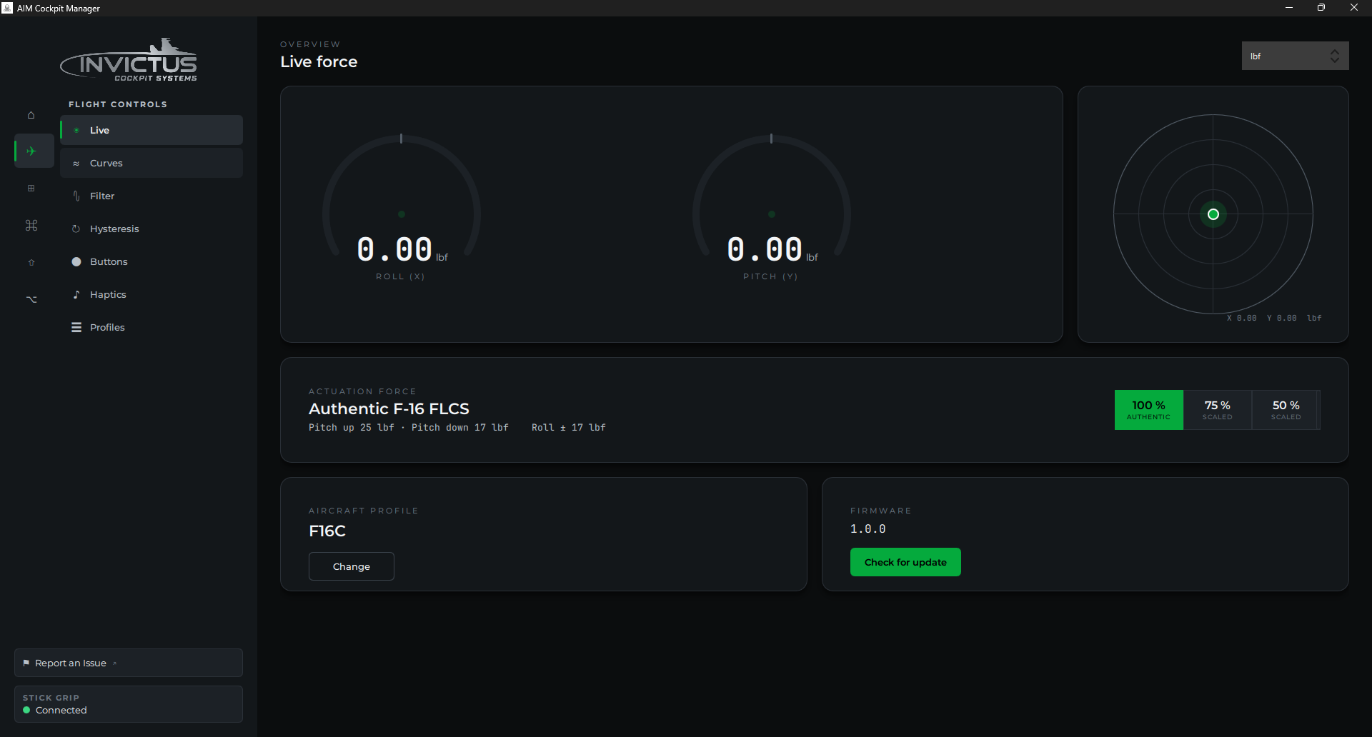Image resolution: width=1372 pixels, height=737 pixels.
Task: Click the upward arrow rail icon
Action: (31, 263)
